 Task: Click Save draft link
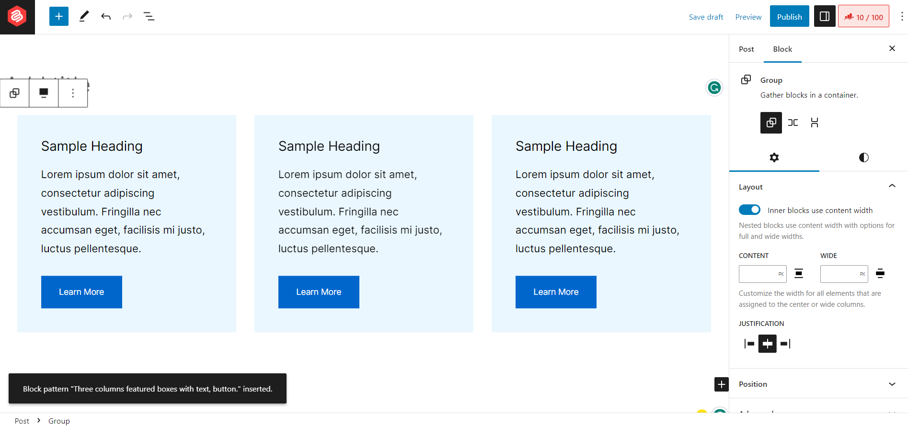pos(706,17)
